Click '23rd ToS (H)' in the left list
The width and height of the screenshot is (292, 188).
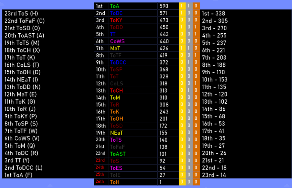(21, 13)
